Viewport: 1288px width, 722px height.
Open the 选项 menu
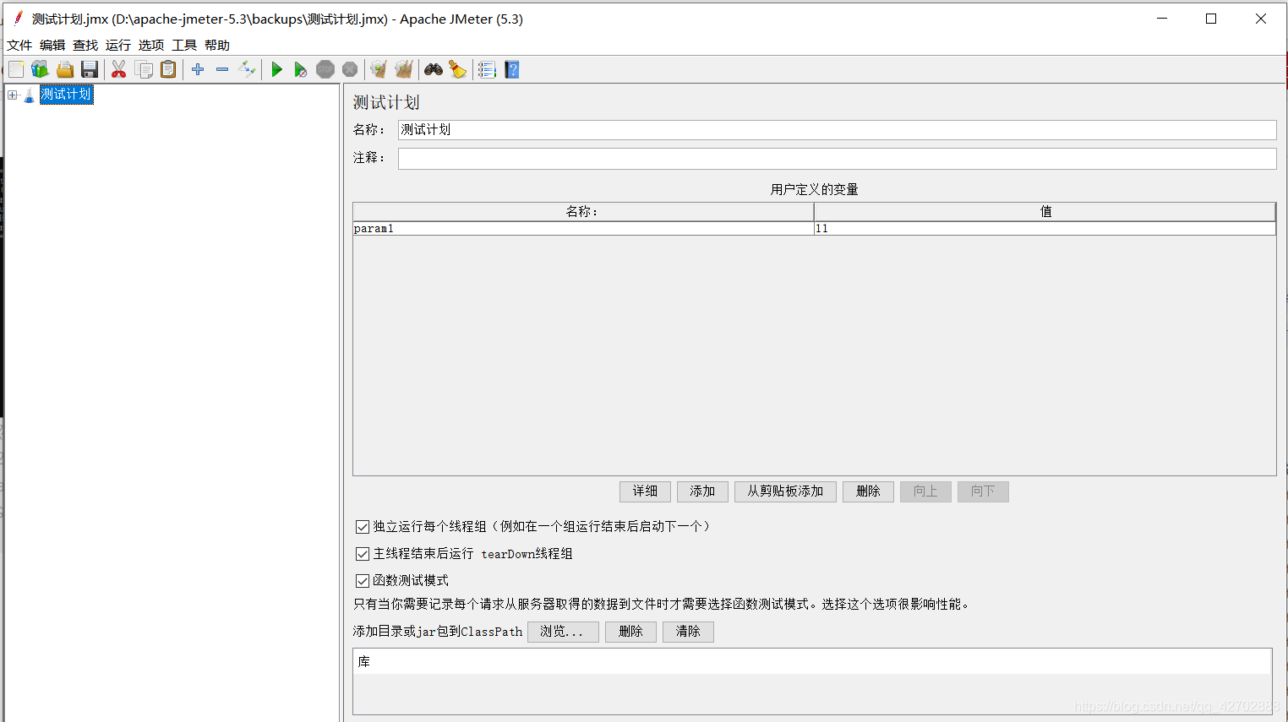tap(150, 45)
